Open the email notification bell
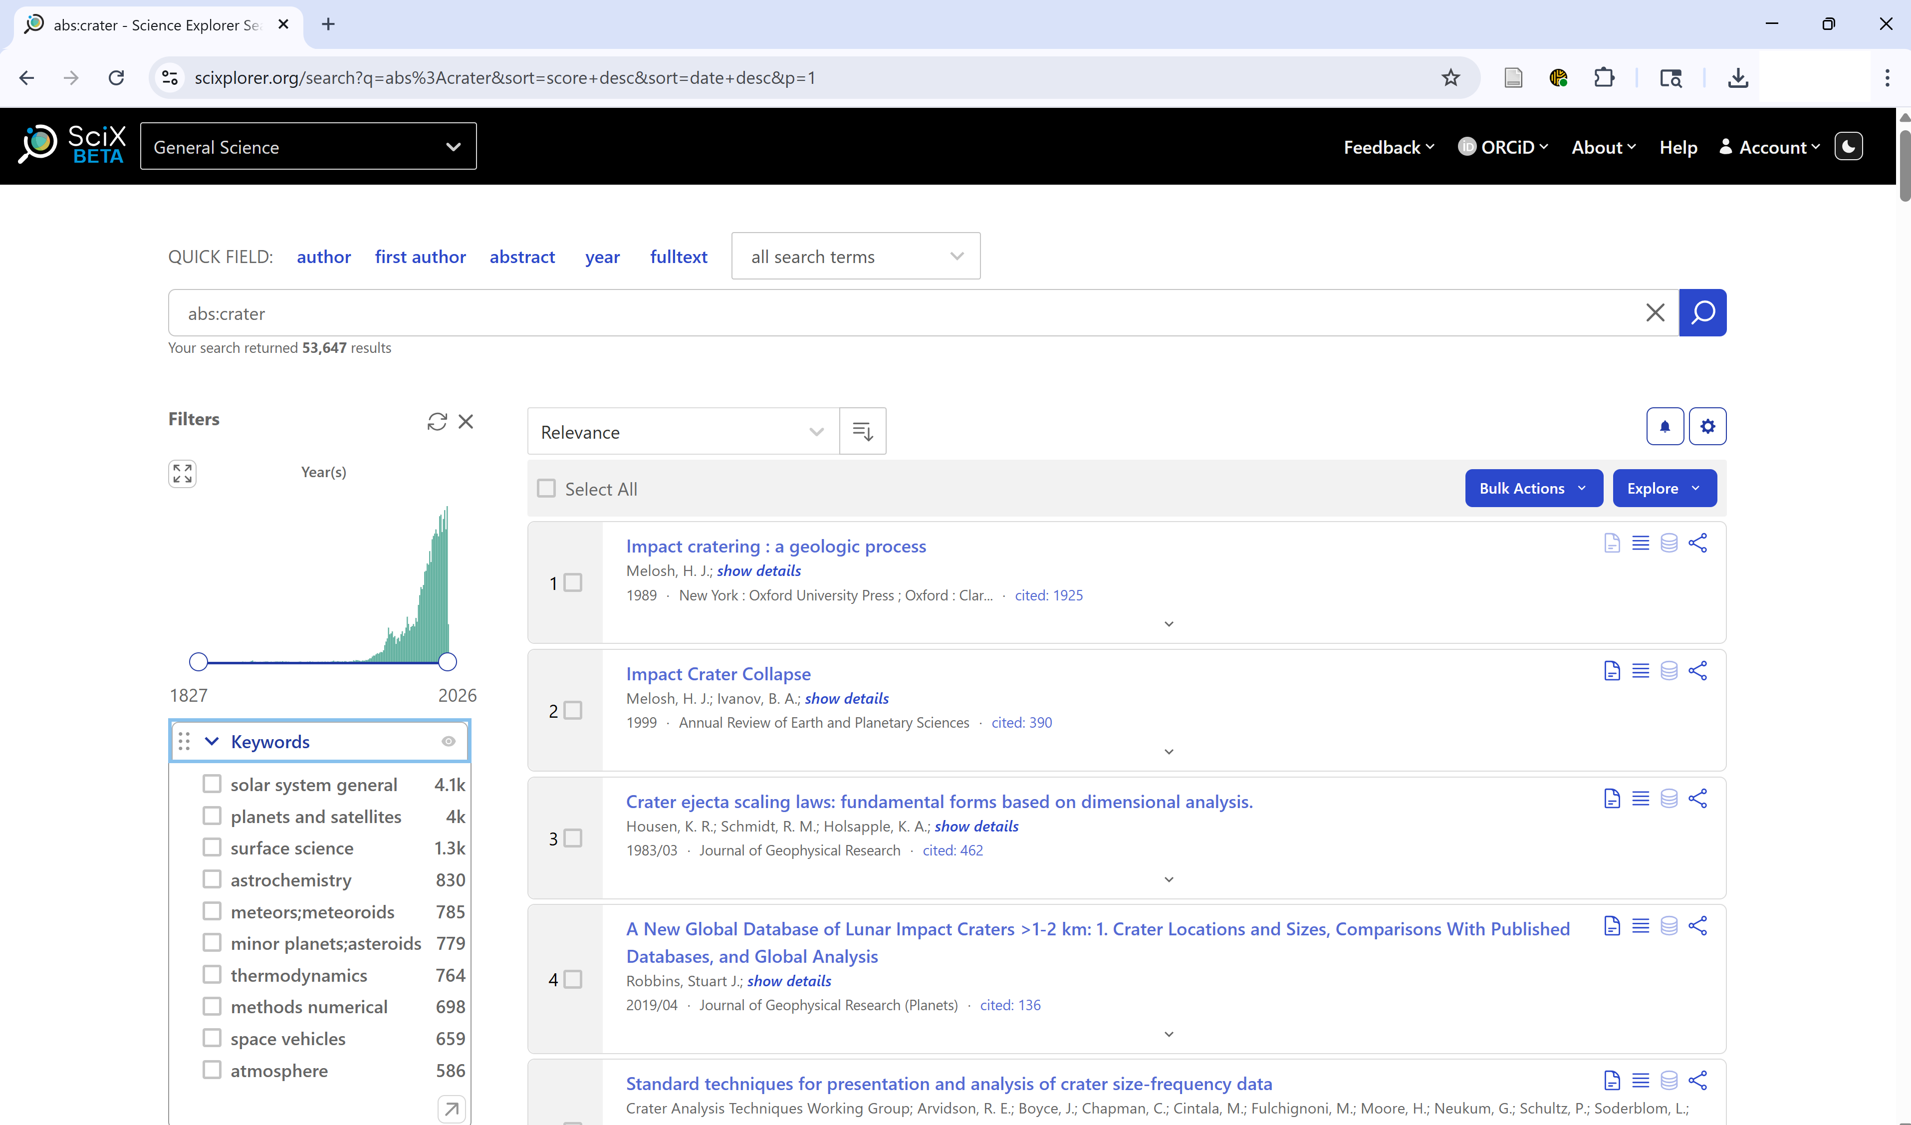Viewport: 1911px width, 1125px height. pyautogui.click(x=1665, y=426)
